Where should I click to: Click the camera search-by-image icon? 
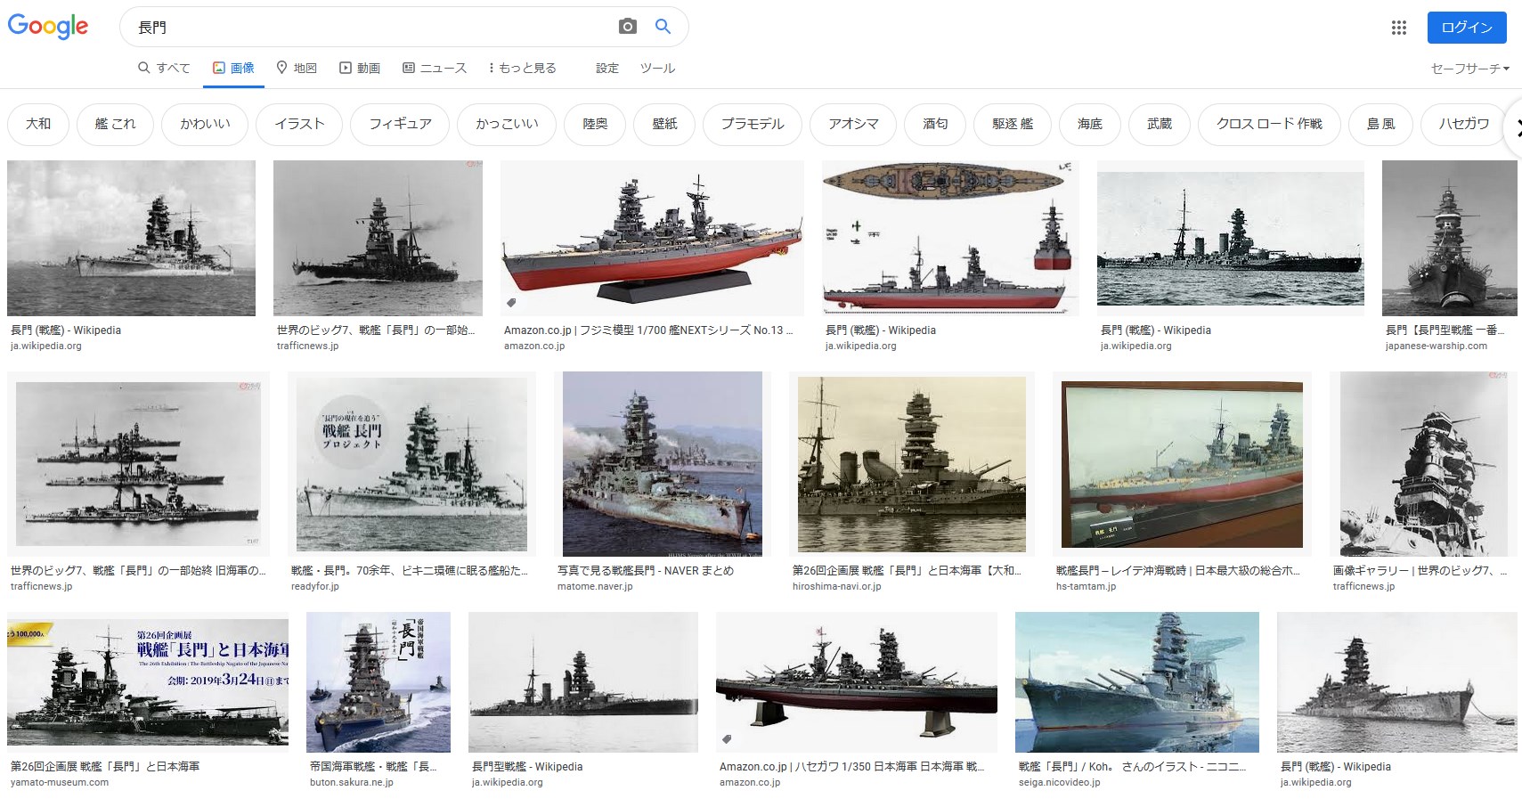point(627,27)
